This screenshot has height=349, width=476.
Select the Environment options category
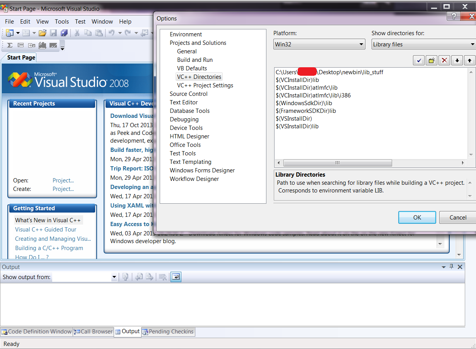186,34
